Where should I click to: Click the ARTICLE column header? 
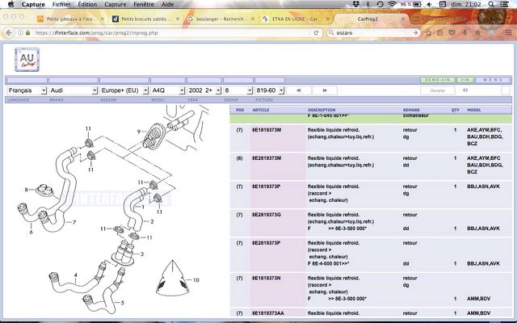click(261, 110)
